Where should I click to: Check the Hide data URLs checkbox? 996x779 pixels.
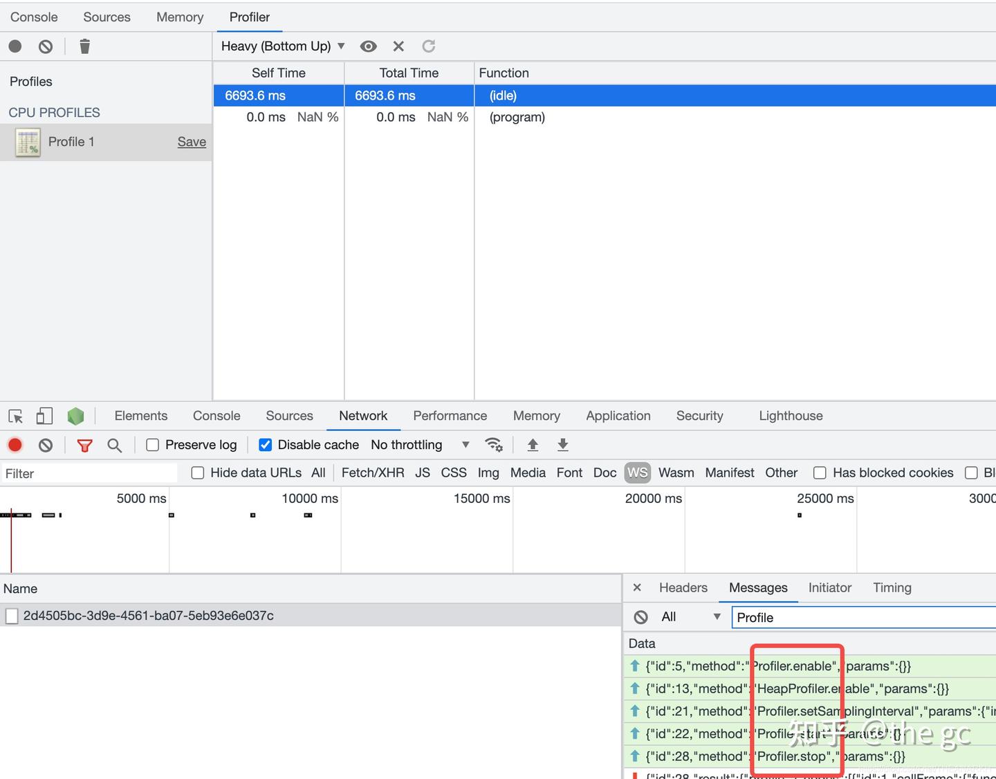(197, 473)
